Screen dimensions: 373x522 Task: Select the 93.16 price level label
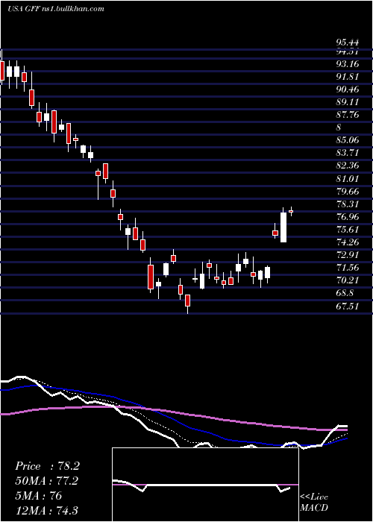pos(348,63)
